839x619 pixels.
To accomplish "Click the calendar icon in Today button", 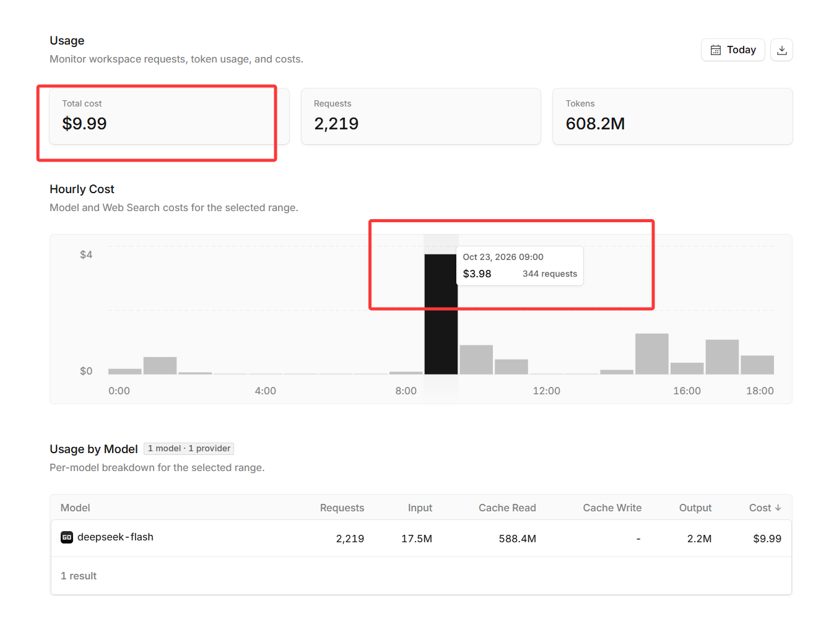I will [x=715, y=50].
